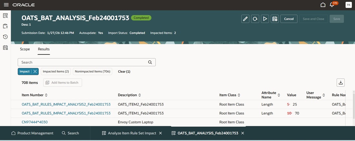Click the Oracle logo
355x141 pixels.
(x=24, y=5)
